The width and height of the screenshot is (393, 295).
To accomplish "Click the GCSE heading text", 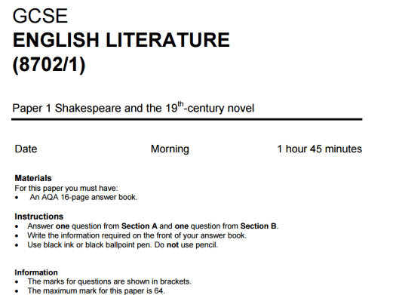I will click(40, 16).
